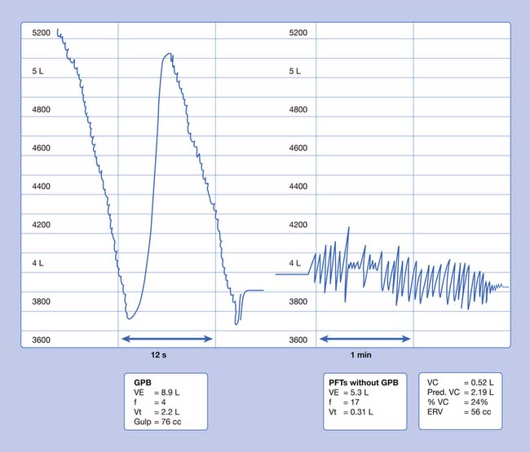Click the "ERV = 56 cc" entry
Viewport: 530px width, 452px height.
pyautogui.click(x=458, y=410)
